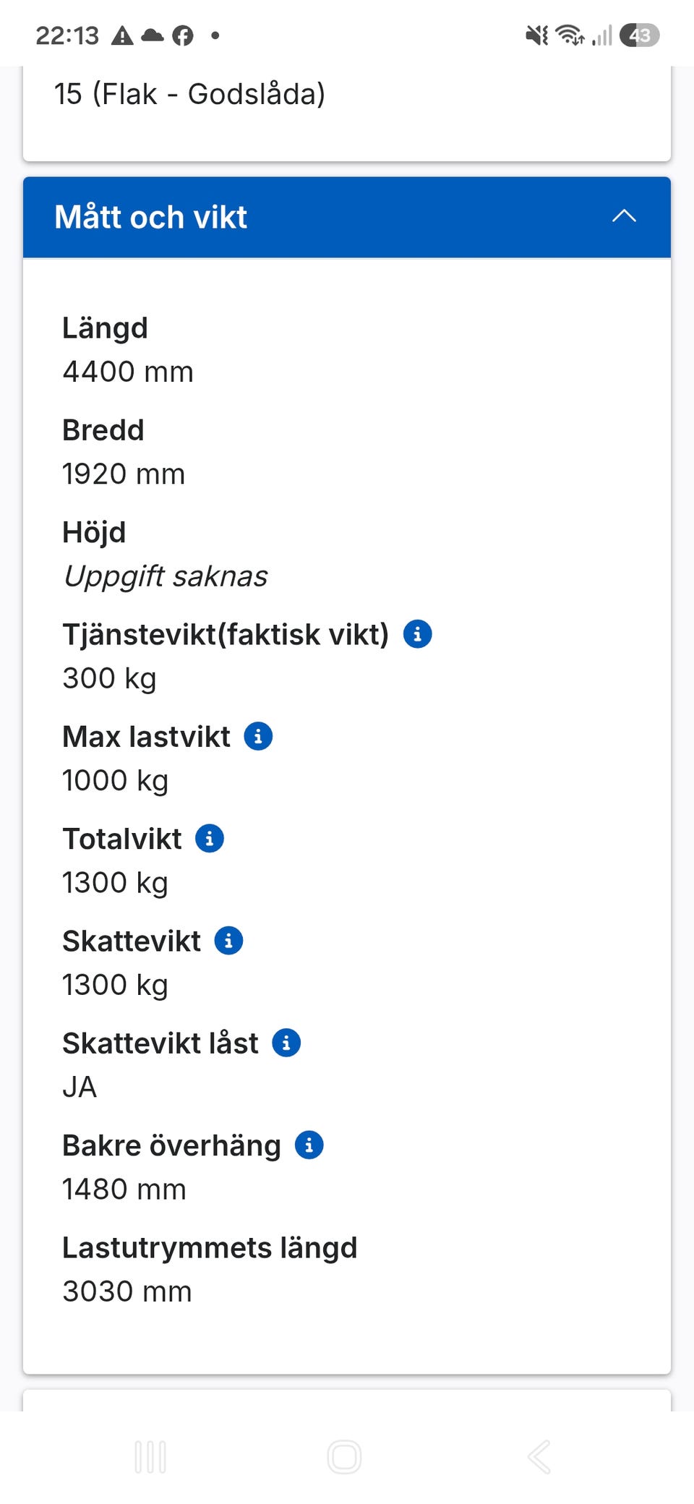Tap the warning triangle status icon

(122, 35)
